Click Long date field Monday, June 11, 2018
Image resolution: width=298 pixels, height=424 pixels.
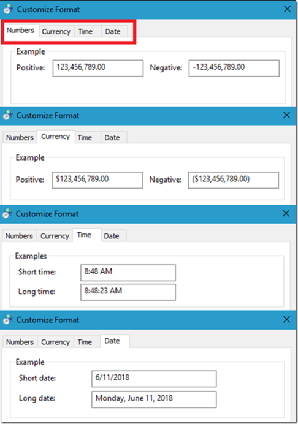154,399
